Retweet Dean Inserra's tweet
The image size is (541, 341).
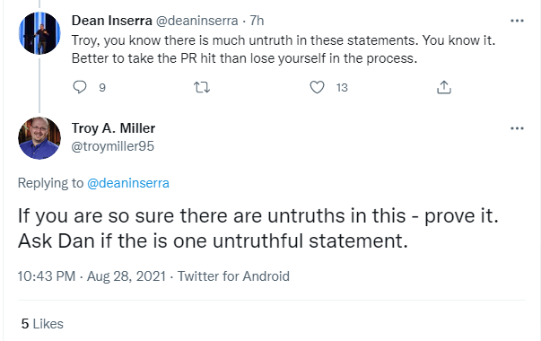[202, 87]
